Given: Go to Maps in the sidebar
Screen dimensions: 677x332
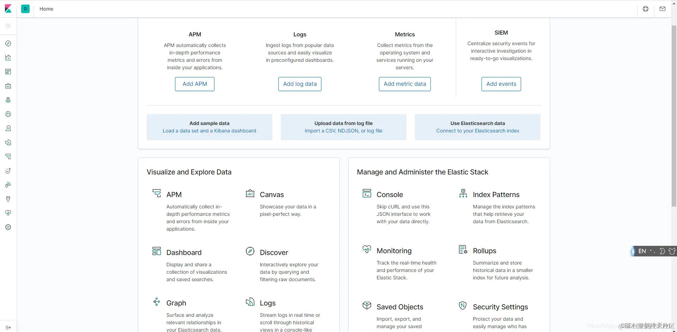Looking at the screenshot, I should (8, 100).
